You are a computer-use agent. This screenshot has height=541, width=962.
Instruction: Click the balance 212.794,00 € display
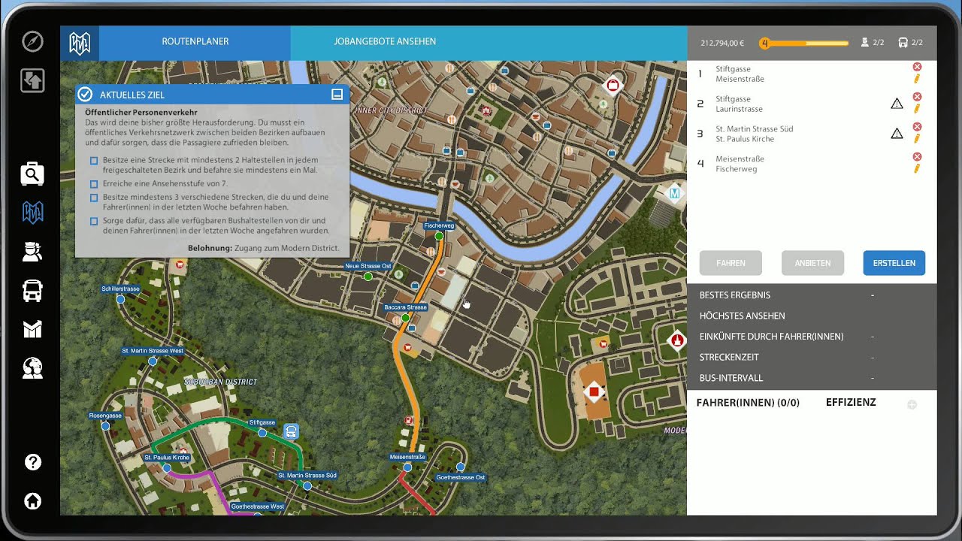(x=721, y=44)
